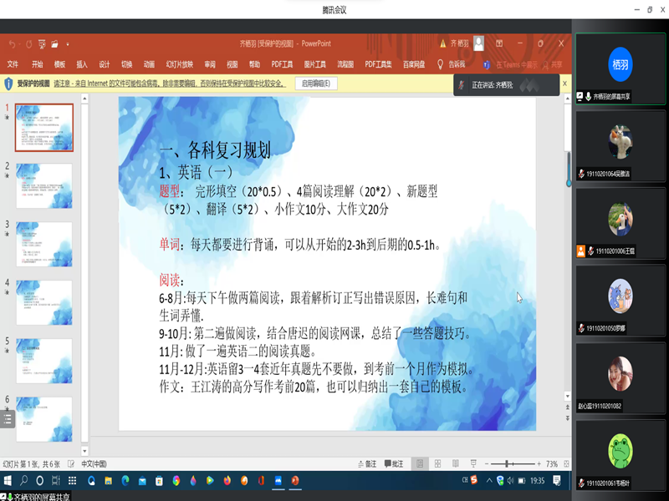
Task: Click the 启用编辑(E) button
Action: coord(315,83)
